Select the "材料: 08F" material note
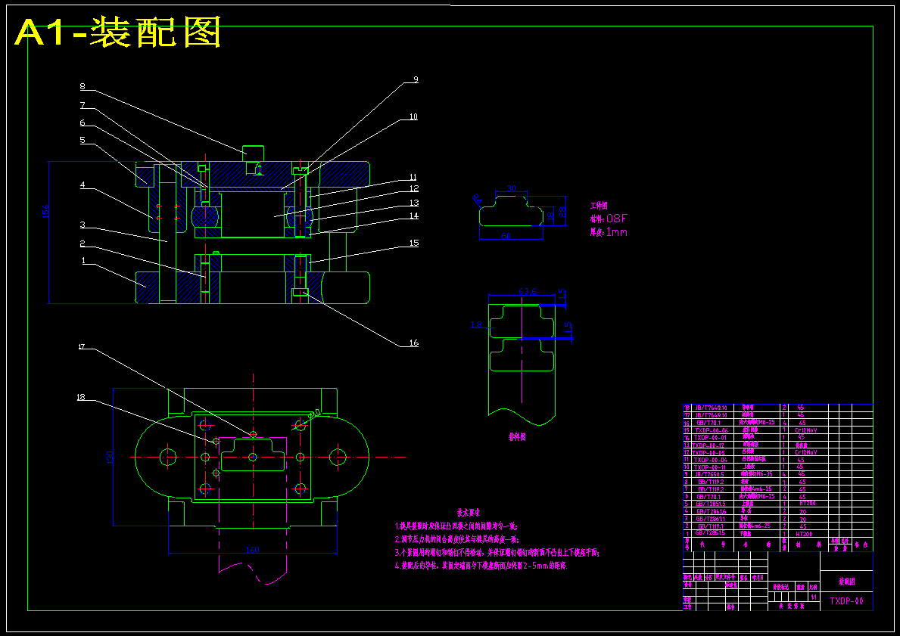 coord(609,219)
